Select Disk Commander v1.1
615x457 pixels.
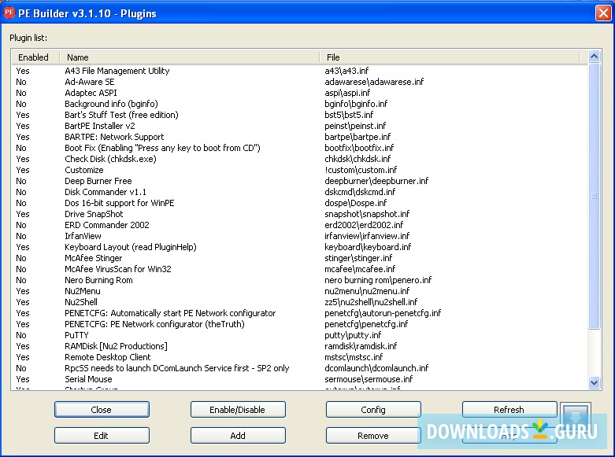coord(105,192)
